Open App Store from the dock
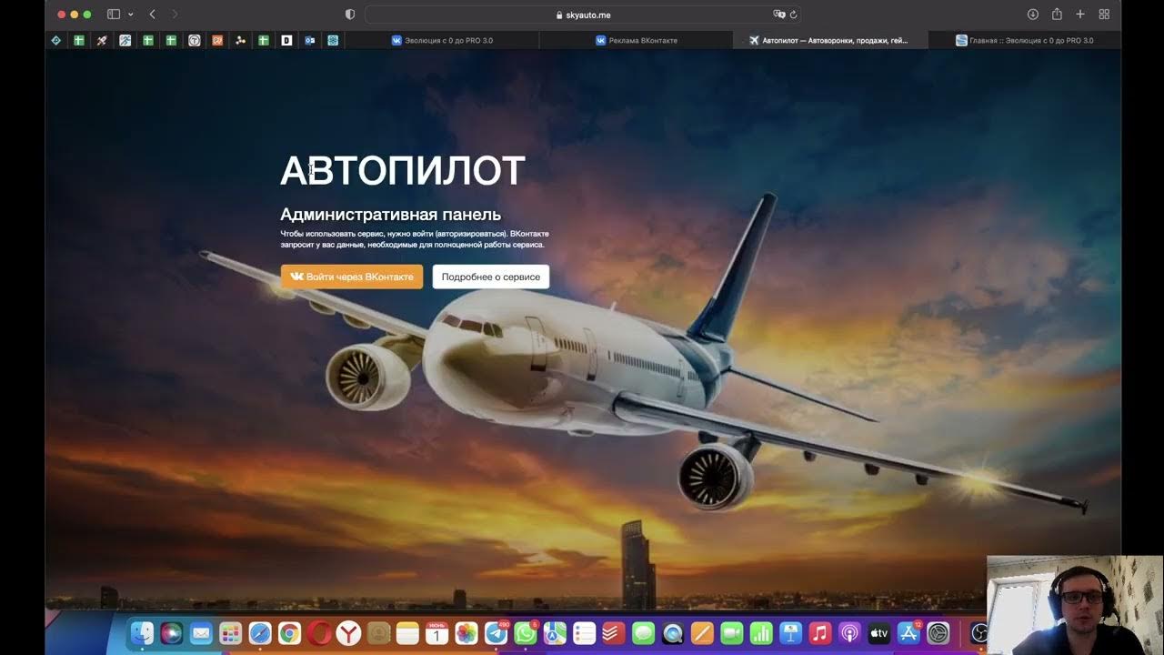The image size is (1164, 655). 908,633
